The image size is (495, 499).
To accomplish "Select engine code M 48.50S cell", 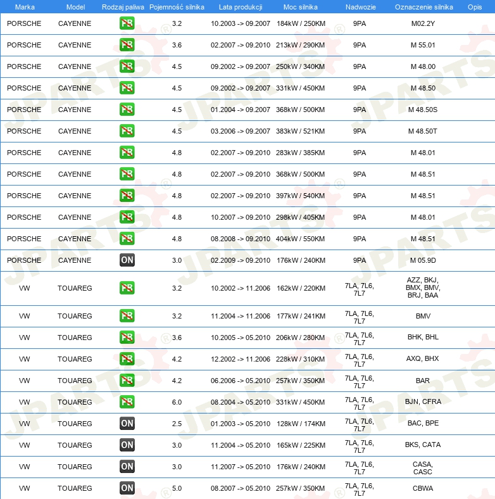I will 423,110.
